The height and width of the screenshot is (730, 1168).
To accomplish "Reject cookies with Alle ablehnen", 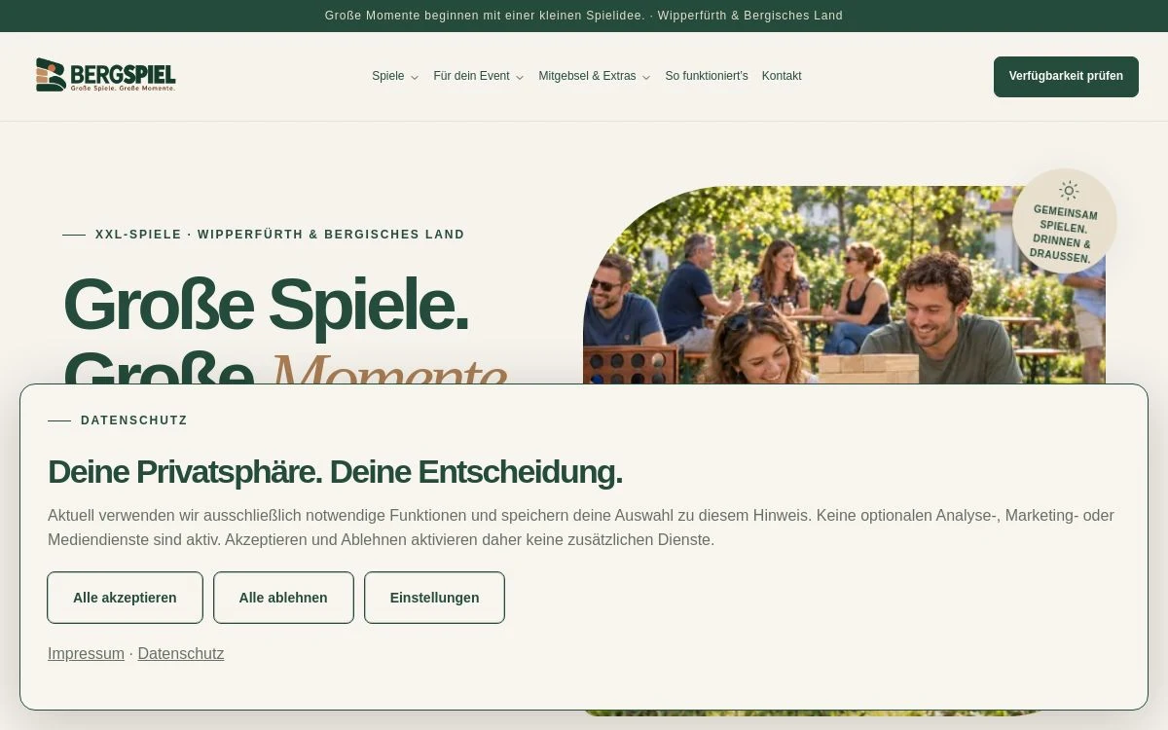I will pos(283,598).
